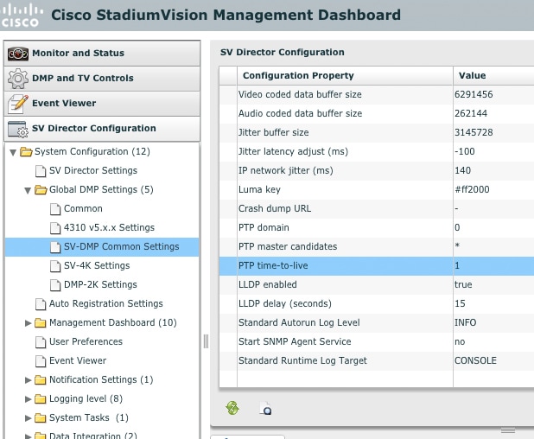The width and height of the screenshot is (534, 439).
Task: Click the Luma key value #ff2000
Action: tap(472, 190)
